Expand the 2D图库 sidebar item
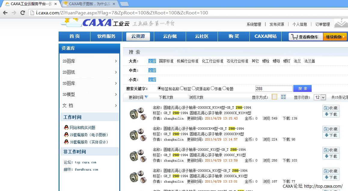 pyautogui.click(x=90, y=61)
